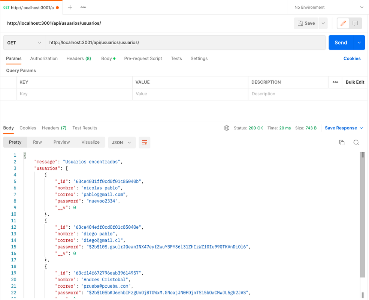This screenshot has height=300, width=369.
Task: Select the Visualize view
Action: point(91,142)
